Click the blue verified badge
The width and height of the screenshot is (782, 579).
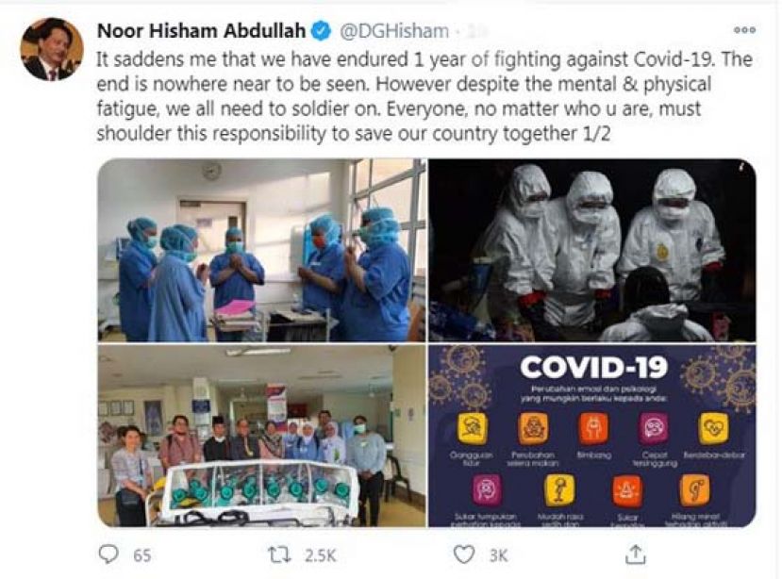point(321,31)
